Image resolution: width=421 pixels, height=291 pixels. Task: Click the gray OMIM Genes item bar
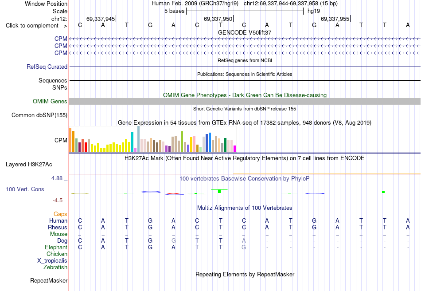click(x=245, y=101)
